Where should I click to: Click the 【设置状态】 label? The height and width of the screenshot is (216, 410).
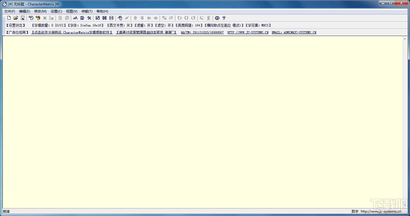click(x=16, y=25)
